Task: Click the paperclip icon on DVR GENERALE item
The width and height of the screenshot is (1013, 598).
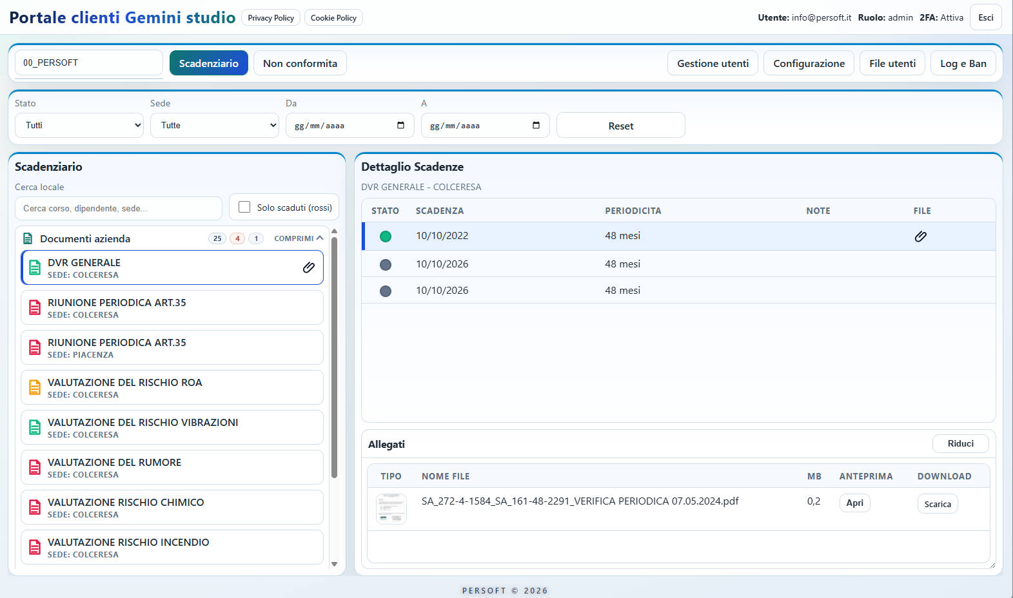Action: 309,267
